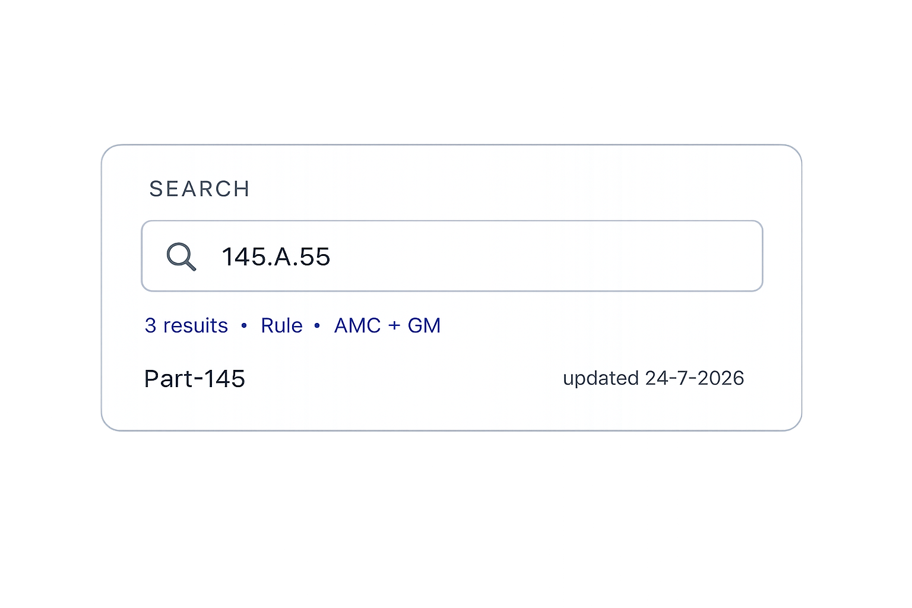This screenshot has width=912, height=608.
Task: Show AMC + GM material results
Action: point(387,325)
